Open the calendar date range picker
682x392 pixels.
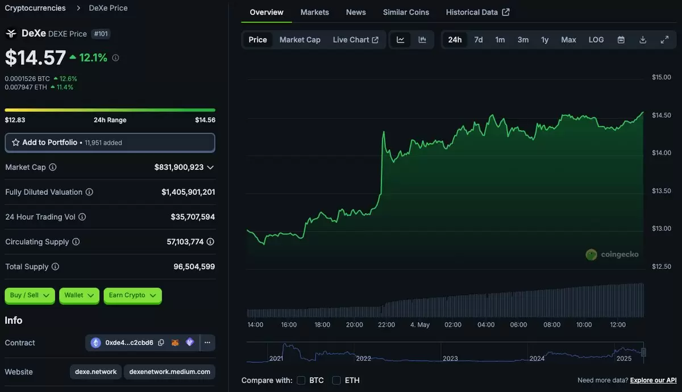click(x=621, y=40)
